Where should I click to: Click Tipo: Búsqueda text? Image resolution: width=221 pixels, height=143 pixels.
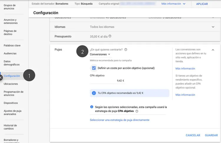83,4
